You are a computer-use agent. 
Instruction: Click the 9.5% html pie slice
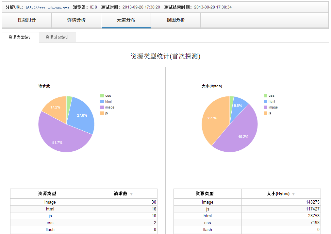[x=239, y=107]
